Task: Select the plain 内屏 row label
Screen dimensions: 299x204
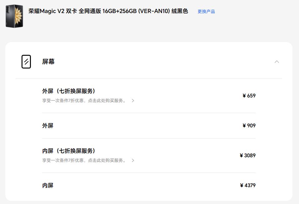Action: pyautogui.click(x=48, y=185)
